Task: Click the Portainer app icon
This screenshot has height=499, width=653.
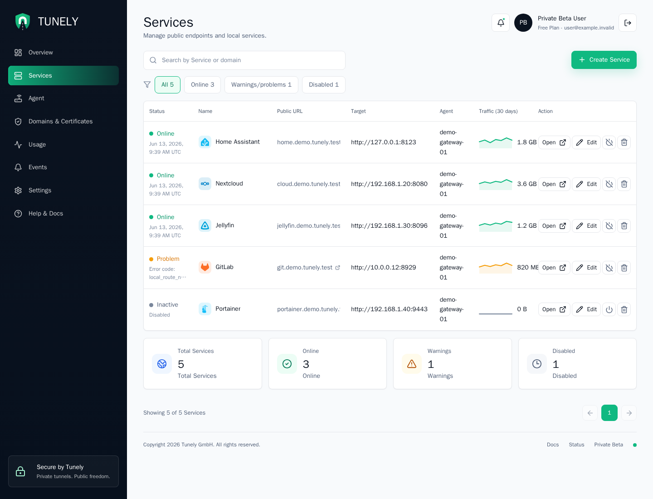Action: [205, 309]
